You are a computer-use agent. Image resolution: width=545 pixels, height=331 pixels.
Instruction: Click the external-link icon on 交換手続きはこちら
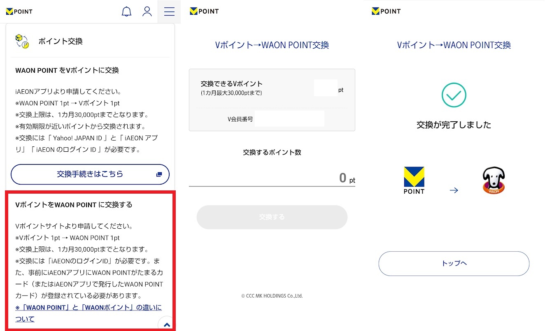coord(159,174)
